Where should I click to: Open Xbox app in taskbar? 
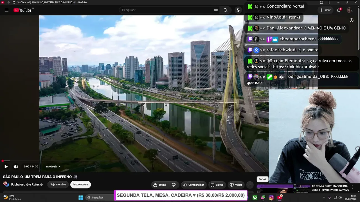pos(255,198)
